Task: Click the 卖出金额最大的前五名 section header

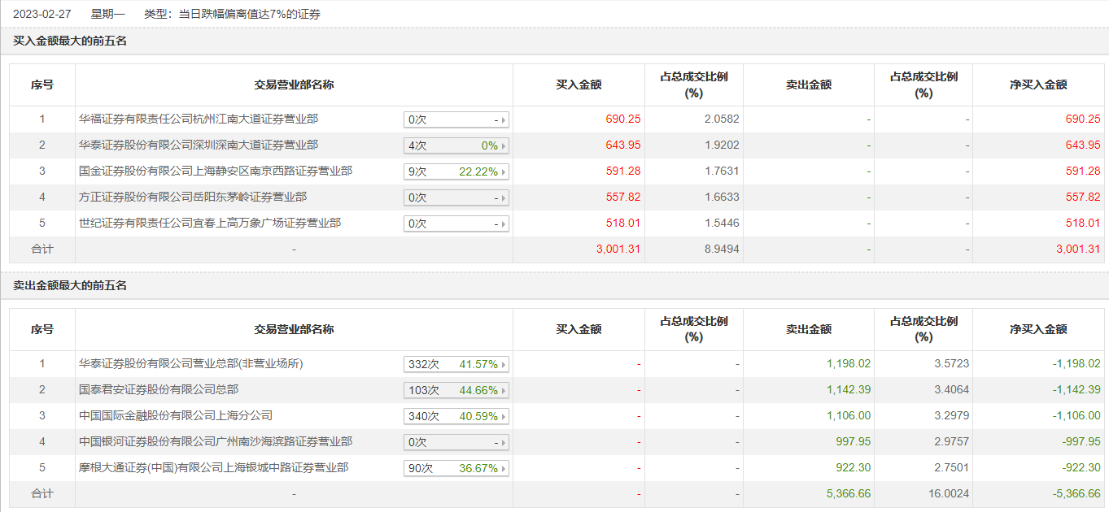Action: tap(70, 285)
